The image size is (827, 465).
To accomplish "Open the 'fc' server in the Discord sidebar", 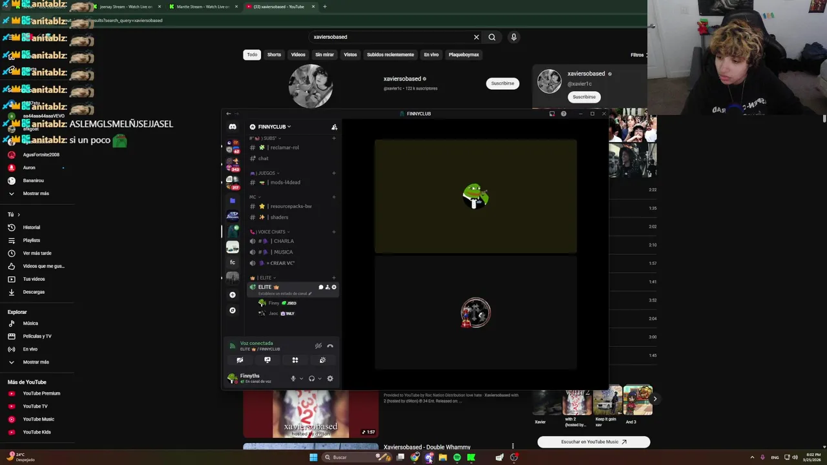I will (233, 262).
